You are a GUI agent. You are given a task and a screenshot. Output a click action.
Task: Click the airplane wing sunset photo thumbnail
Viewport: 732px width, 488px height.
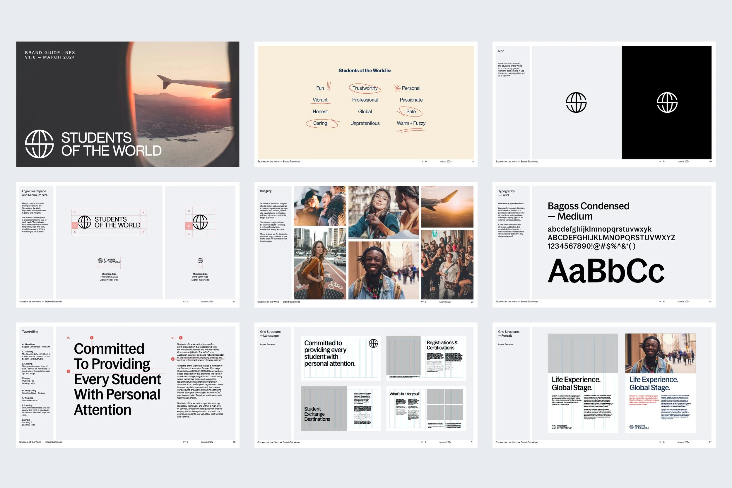[447, 207]
